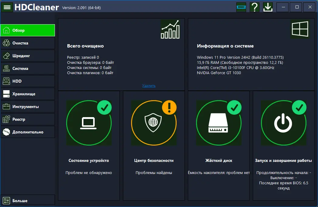Screen dimensions: 318x207
Task: Click the security shield globe icon
Action: pyautogui.click(x=153, y=122)
